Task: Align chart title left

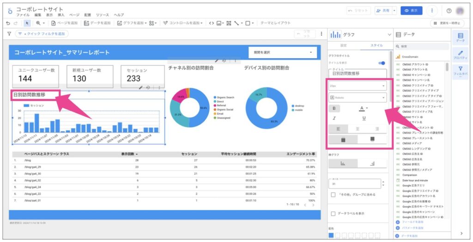Action: (338, 129)
